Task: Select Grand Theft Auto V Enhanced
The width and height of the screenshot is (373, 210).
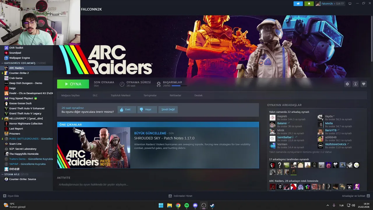Action: click(27, 108)
